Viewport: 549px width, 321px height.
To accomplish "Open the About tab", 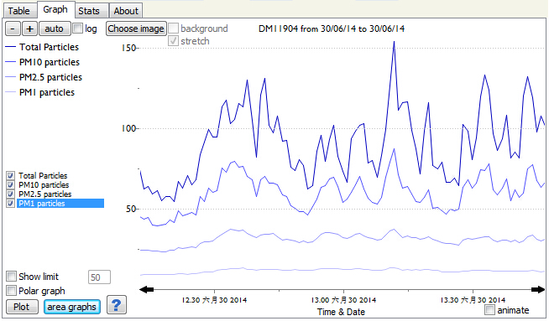I will 126,11.
